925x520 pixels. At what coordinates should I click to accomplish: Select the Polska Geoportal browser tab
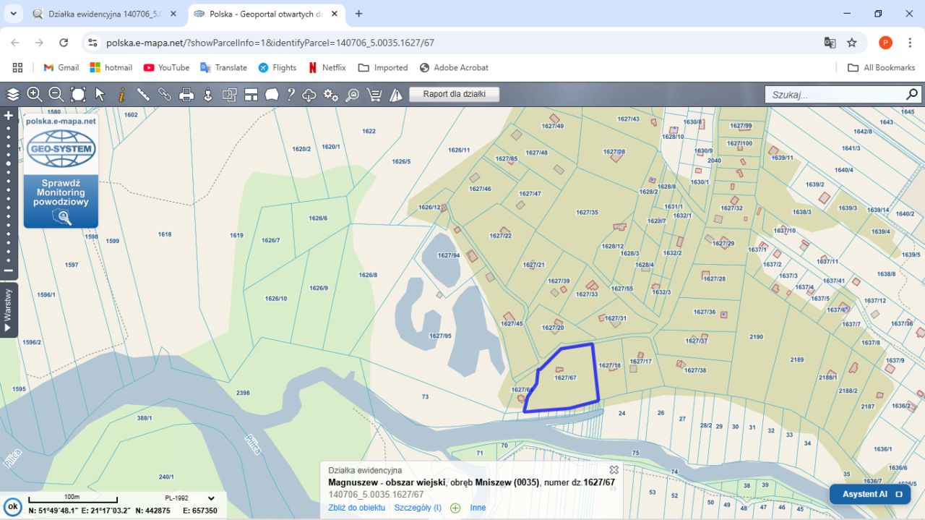267,14
